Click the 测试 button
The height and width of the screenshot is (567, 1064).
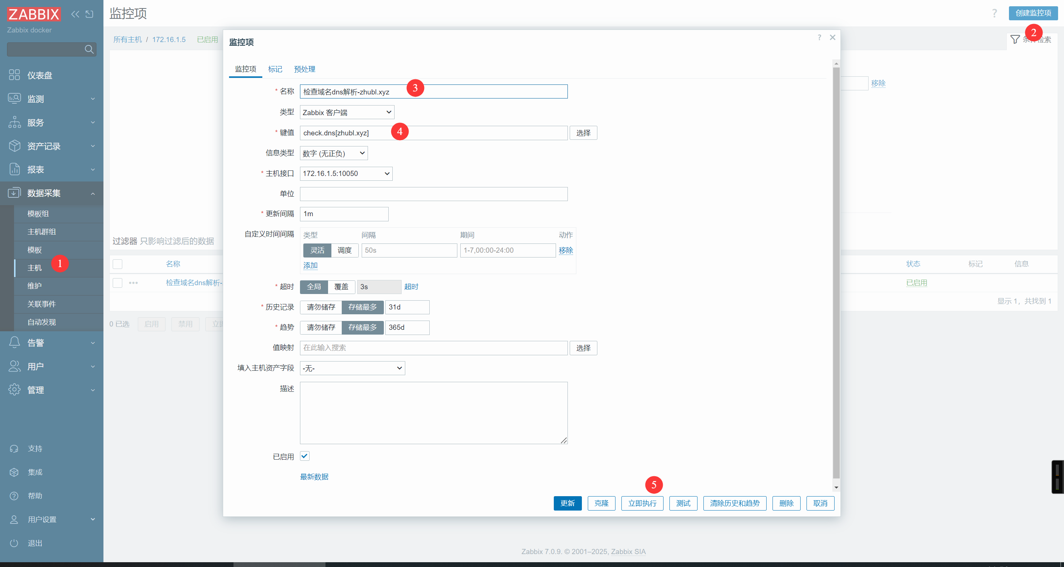683,503
